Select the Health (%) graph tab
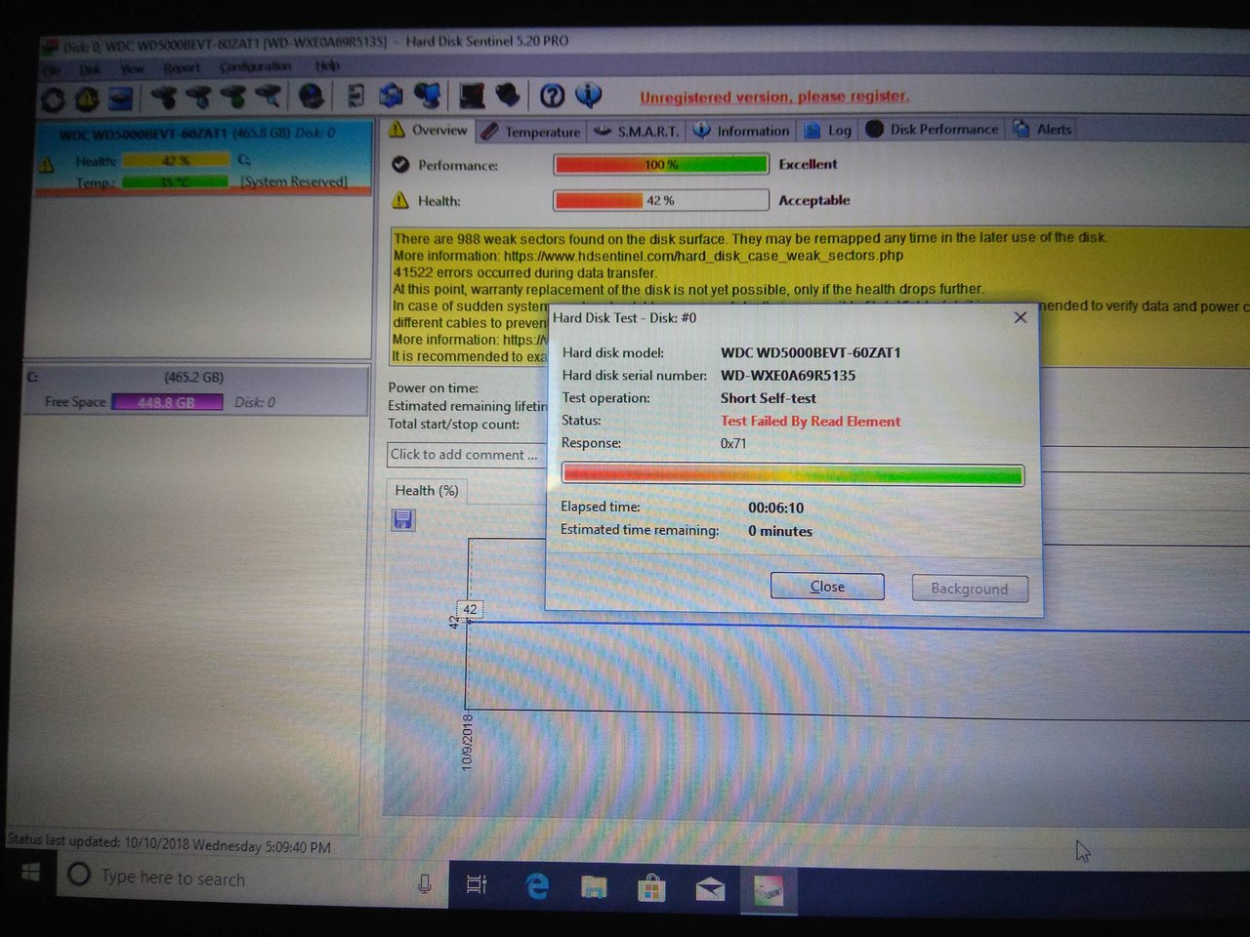 [x=427, y=490]
